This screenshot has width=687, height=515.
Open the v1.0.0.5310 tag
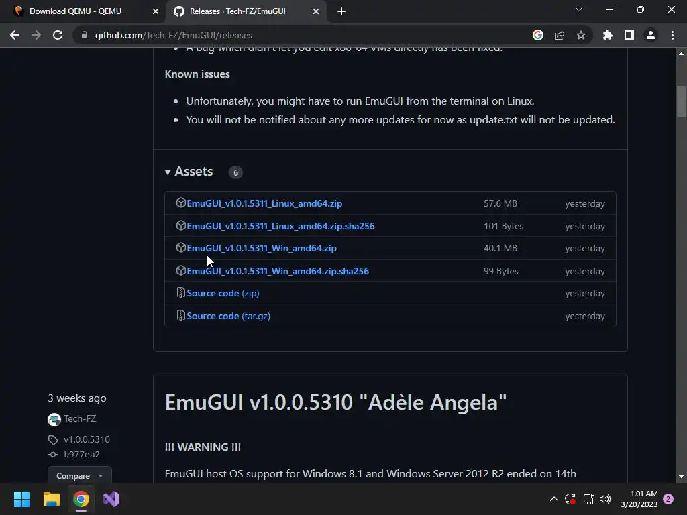tap(87, 439)
